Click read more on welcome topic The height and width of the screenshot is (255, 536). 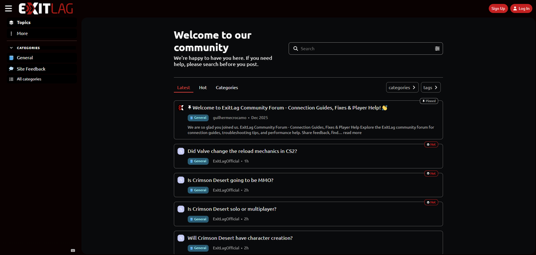click(352, 132)
